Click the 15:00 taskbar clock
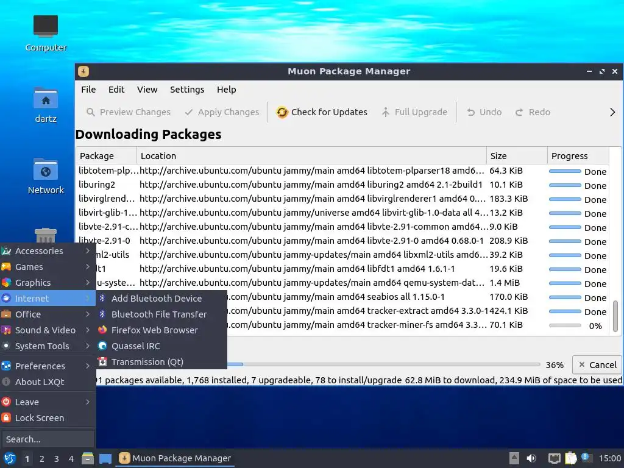 click(x=609, y=458)
